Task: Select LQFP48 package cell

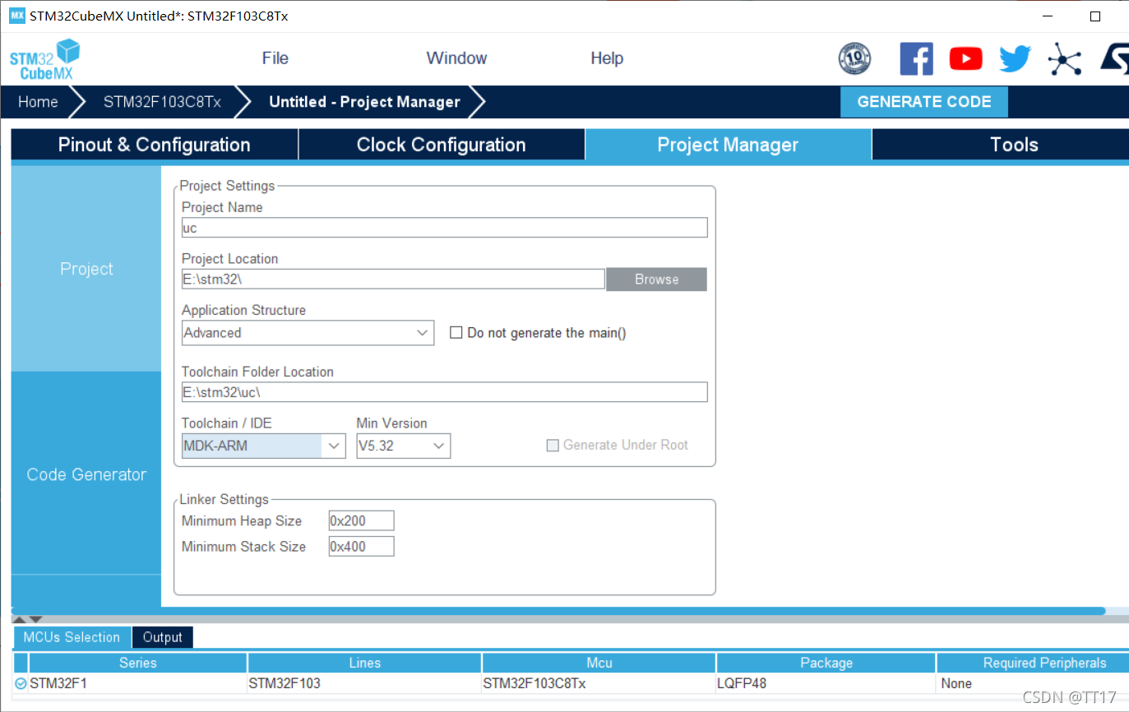Action: (826, 683)
